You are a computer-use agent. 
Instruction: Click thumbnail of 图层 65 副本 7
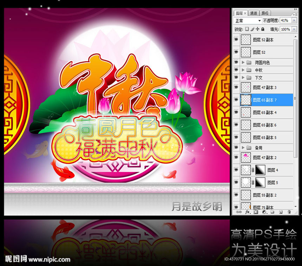click(x=246, y=100)
